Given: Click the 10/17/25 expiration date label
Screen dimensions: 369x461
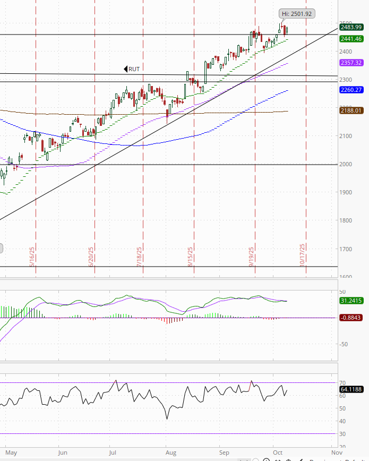Looking at the screenshot, I should [x=302, y=255].
